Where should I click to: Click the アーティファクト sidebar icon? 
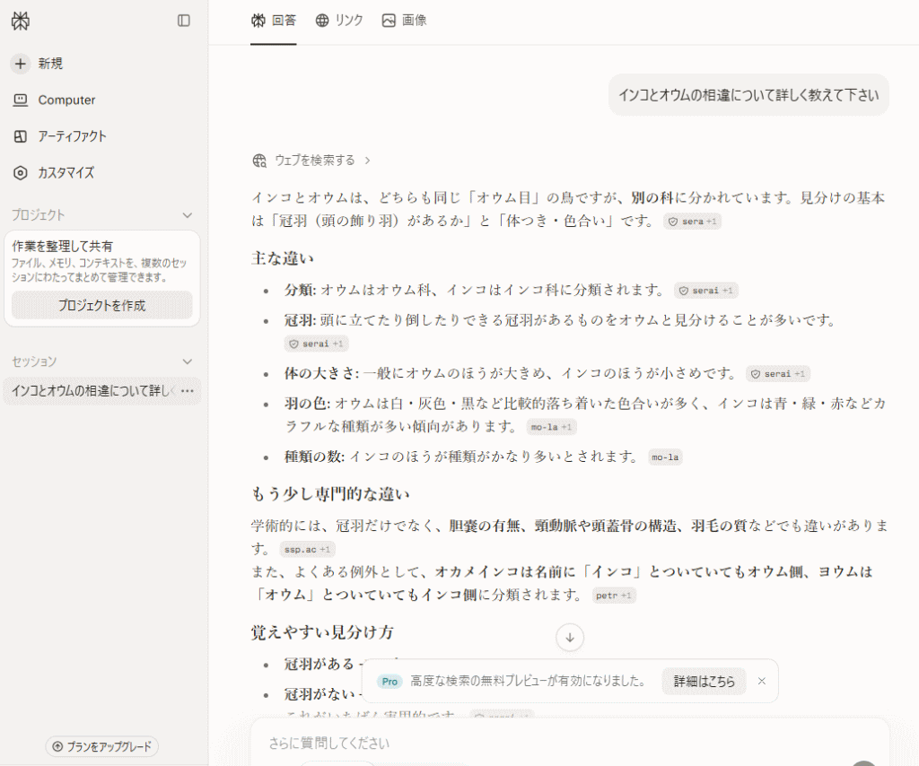21,136
